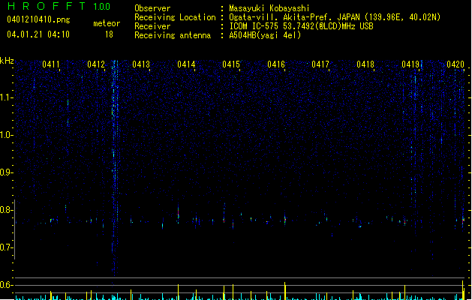The width and height of the screenshot is (472, 300).
Task: Click the 1.0 kHz axis label
Action: [x=6, y=135]
